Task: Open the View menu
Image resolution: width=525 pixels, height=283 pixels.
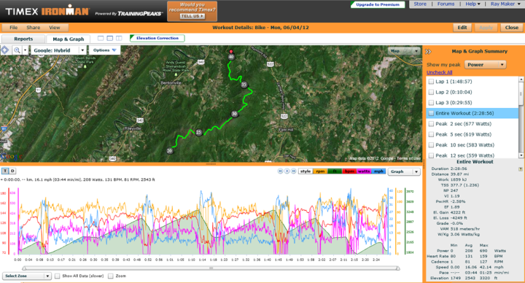Action: [x=54, y=28]
